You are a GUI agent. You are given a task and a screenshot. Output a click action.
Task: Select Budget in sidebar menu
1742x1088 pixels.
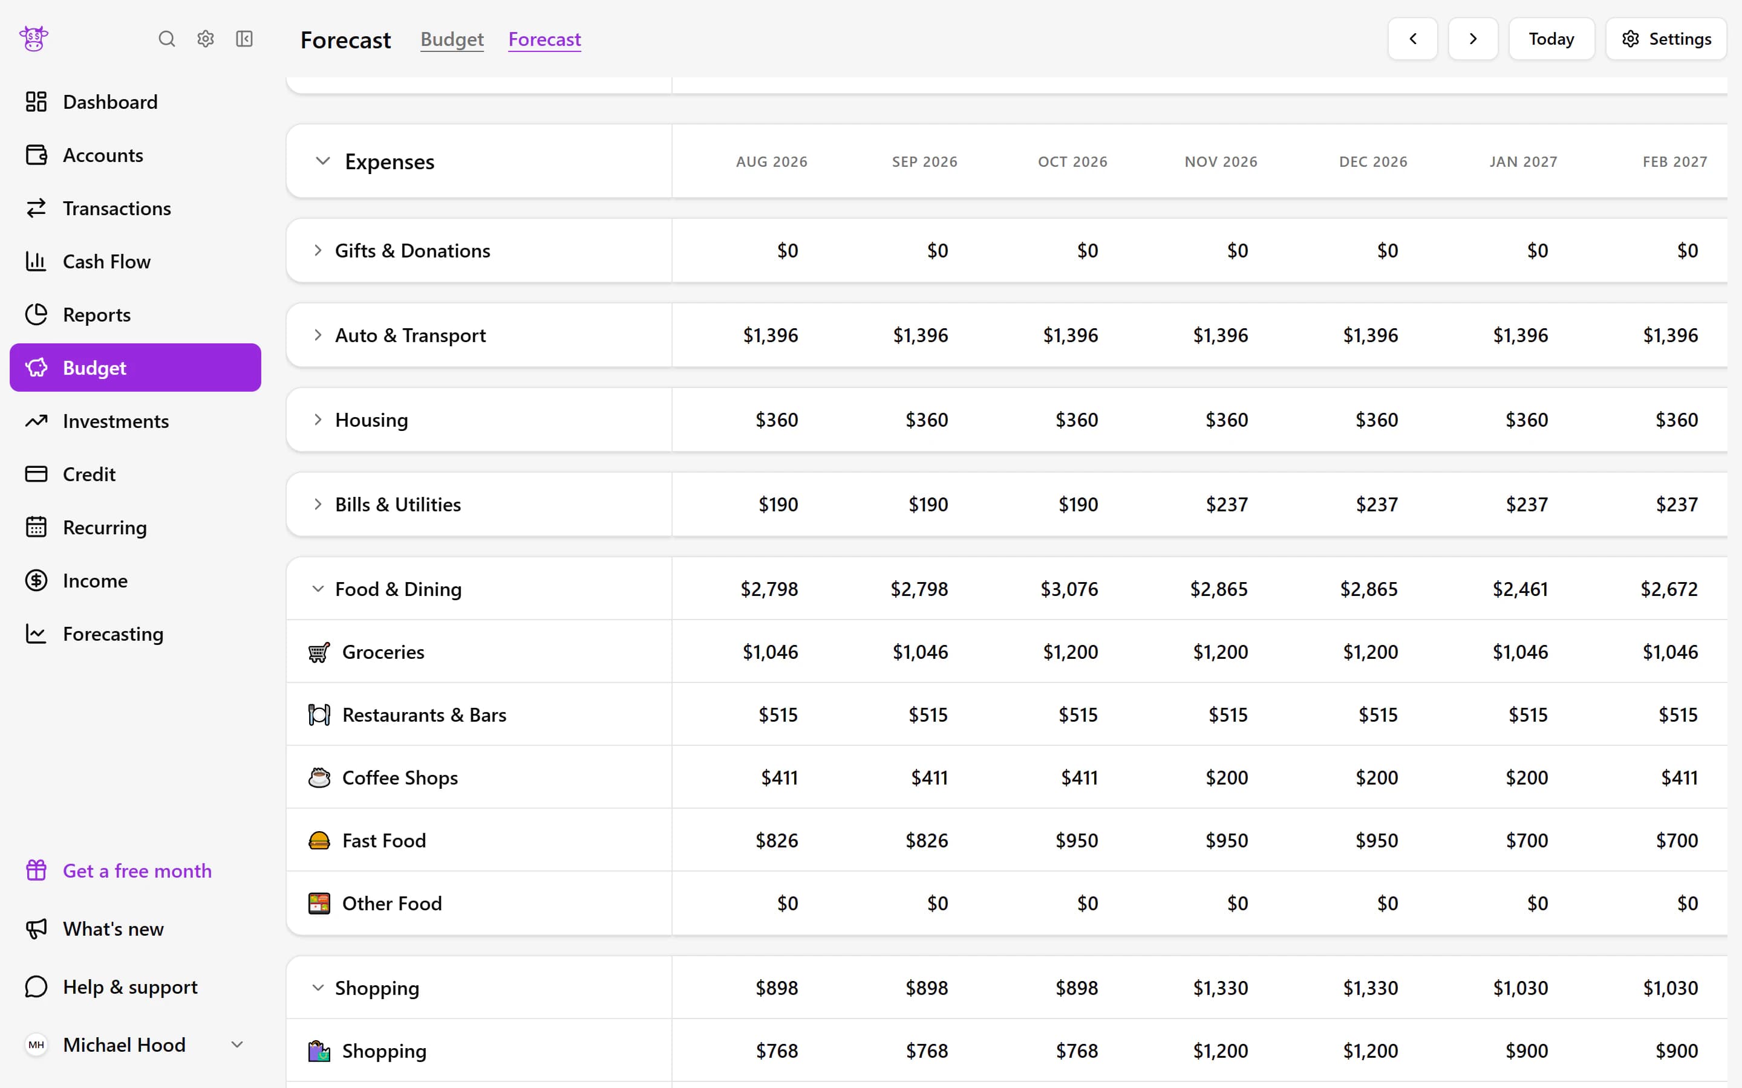click(x=135, y=368)
